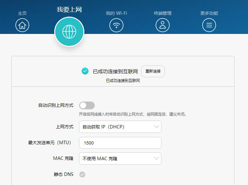248x185 pixels.
Task: Open the MAC 克隆 dropdown
Action: click(x=120, y=159)
